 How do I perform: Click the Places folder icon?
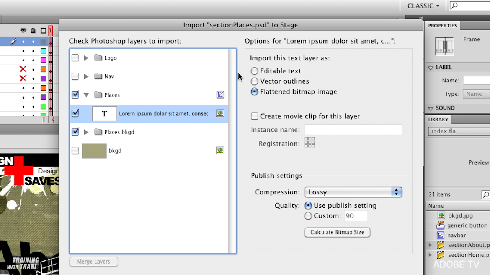pyautogui.click(x=98, y=95)
